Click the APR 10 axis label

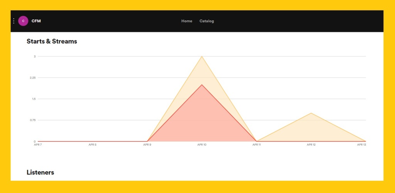(x=202, y=145)
